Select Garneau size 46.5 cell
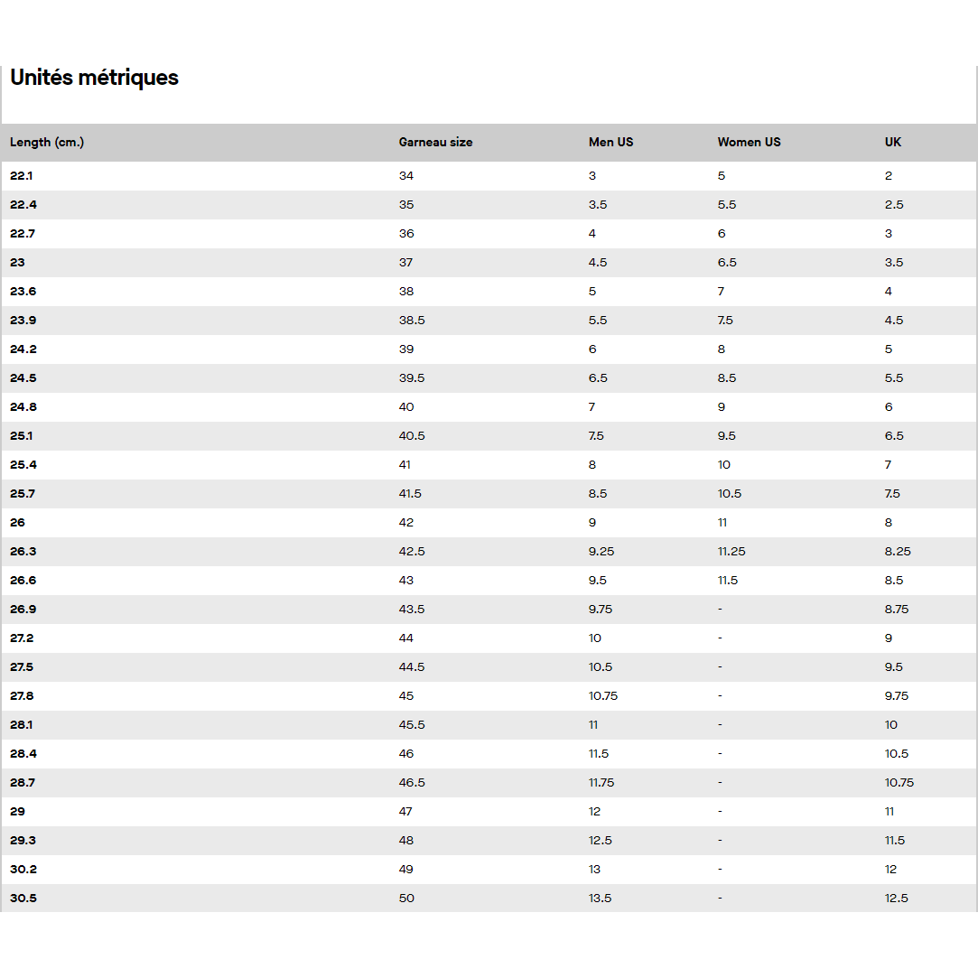The image size is (978, 978). (412, 783)
